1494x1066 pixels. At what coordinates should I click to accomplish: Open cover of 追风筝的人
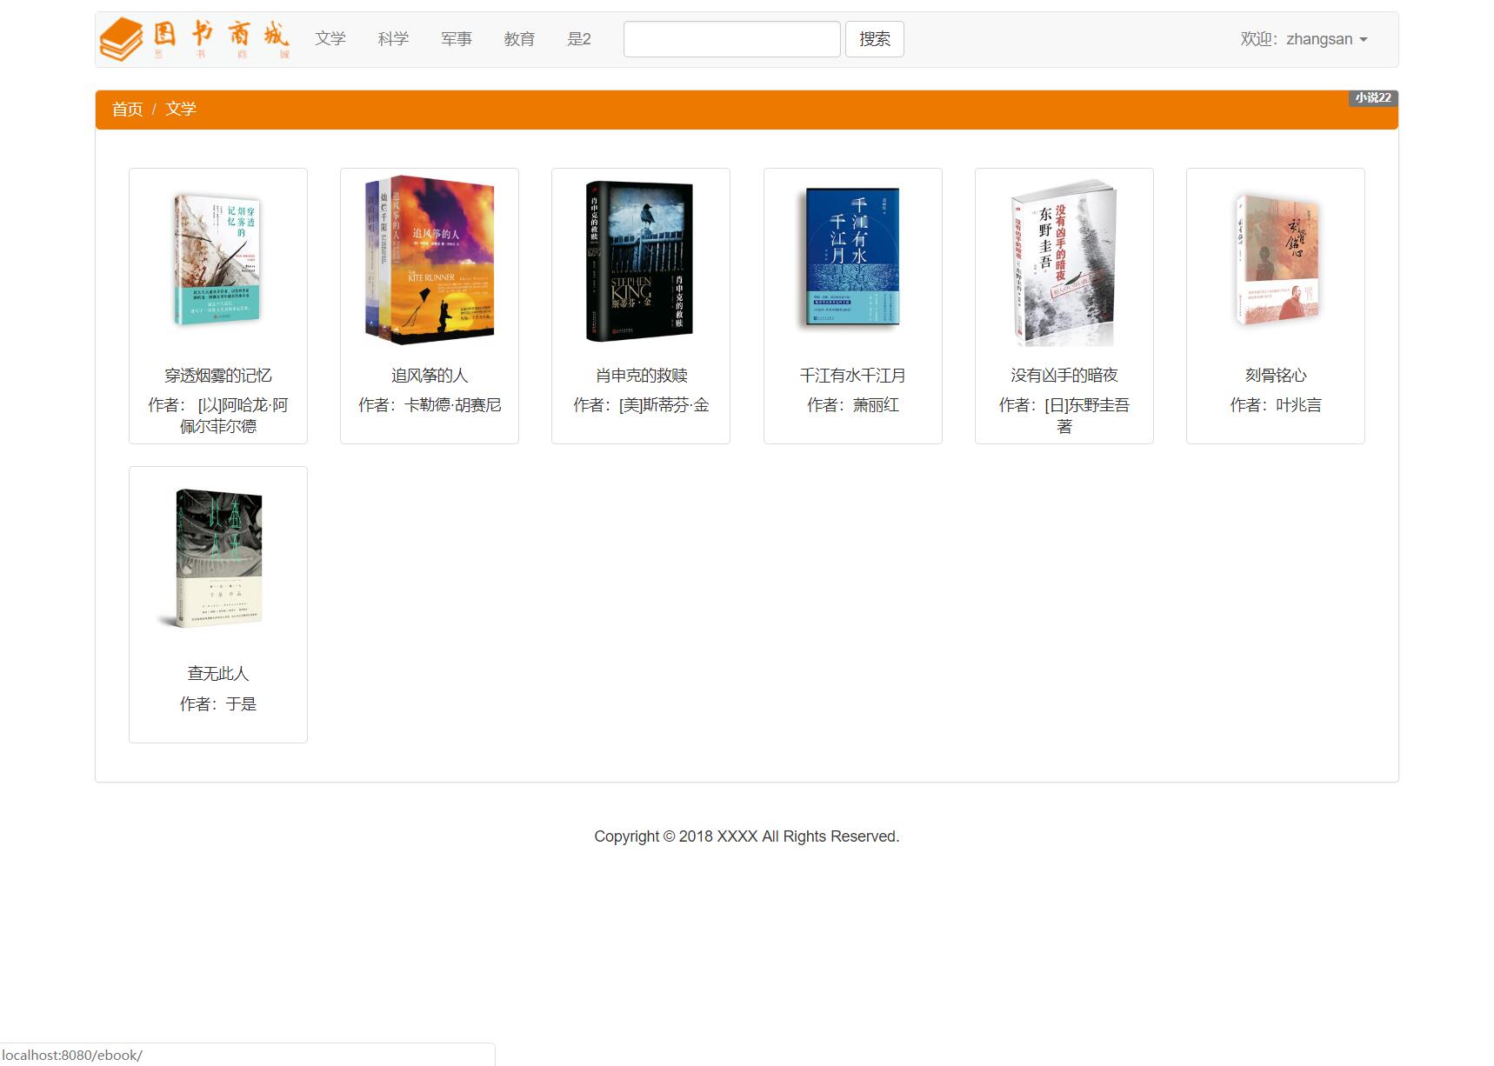coord(430,261)
